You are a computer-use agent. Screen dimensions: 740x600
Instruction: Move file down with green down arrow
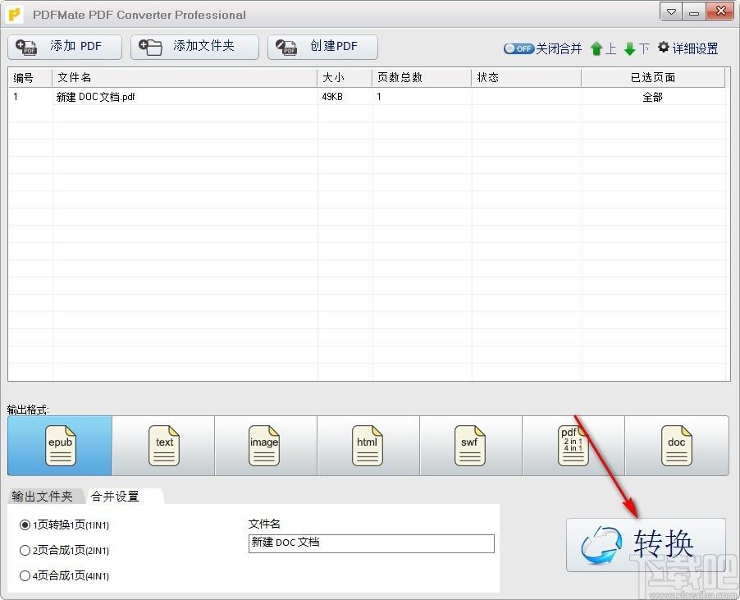tap(629, 48)
